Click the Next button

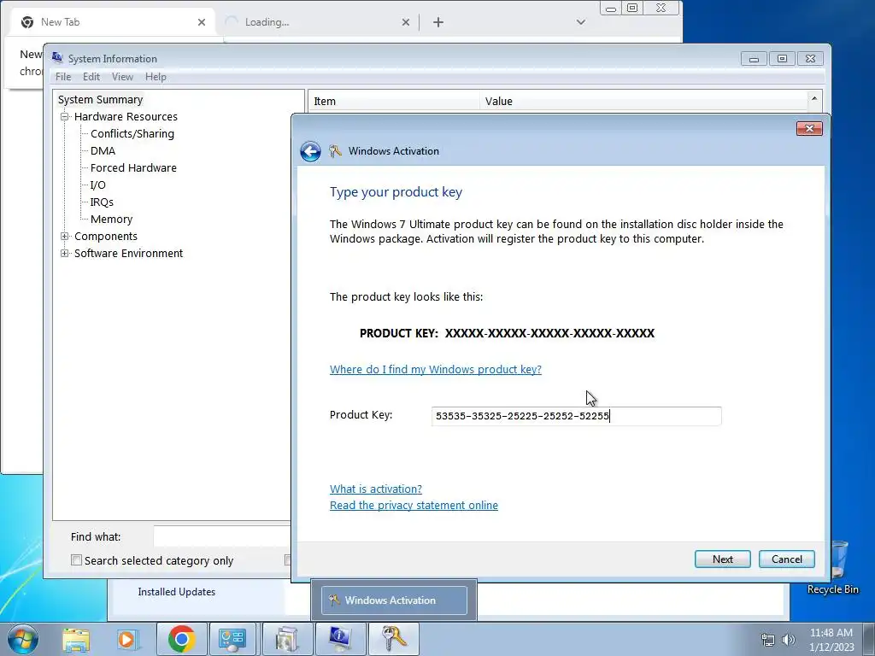[723, 559]
